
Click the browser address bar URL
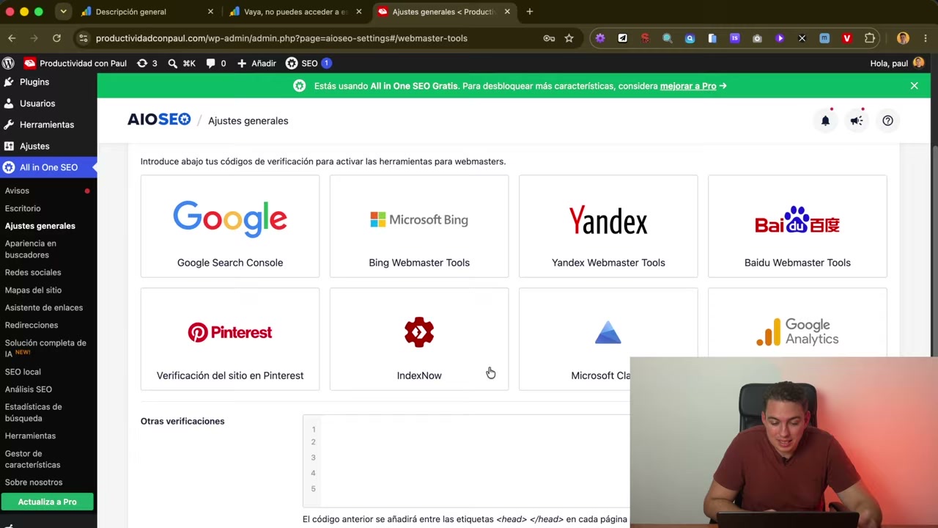click(281, 38)
